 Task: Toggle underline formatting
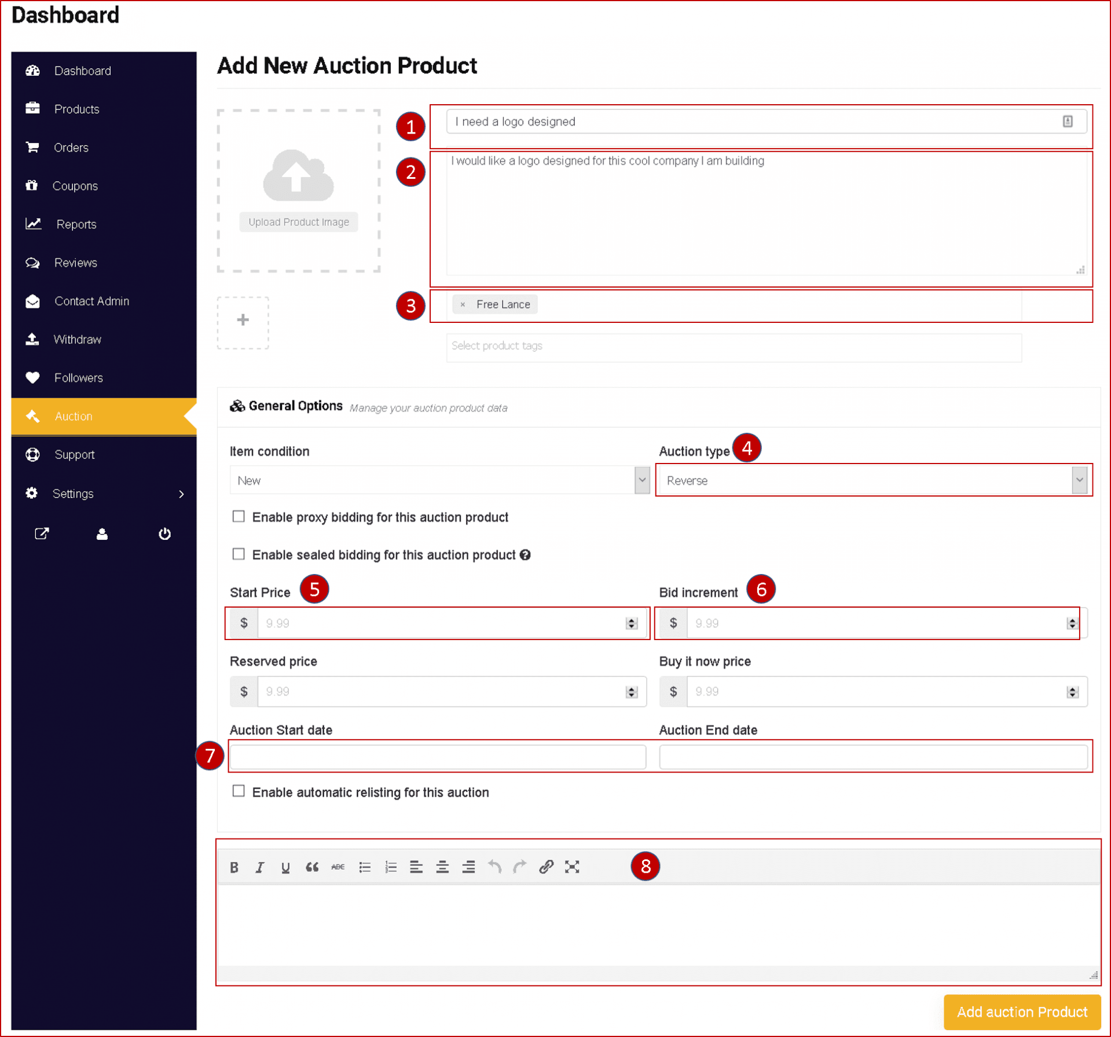click(x=285, y=867)
